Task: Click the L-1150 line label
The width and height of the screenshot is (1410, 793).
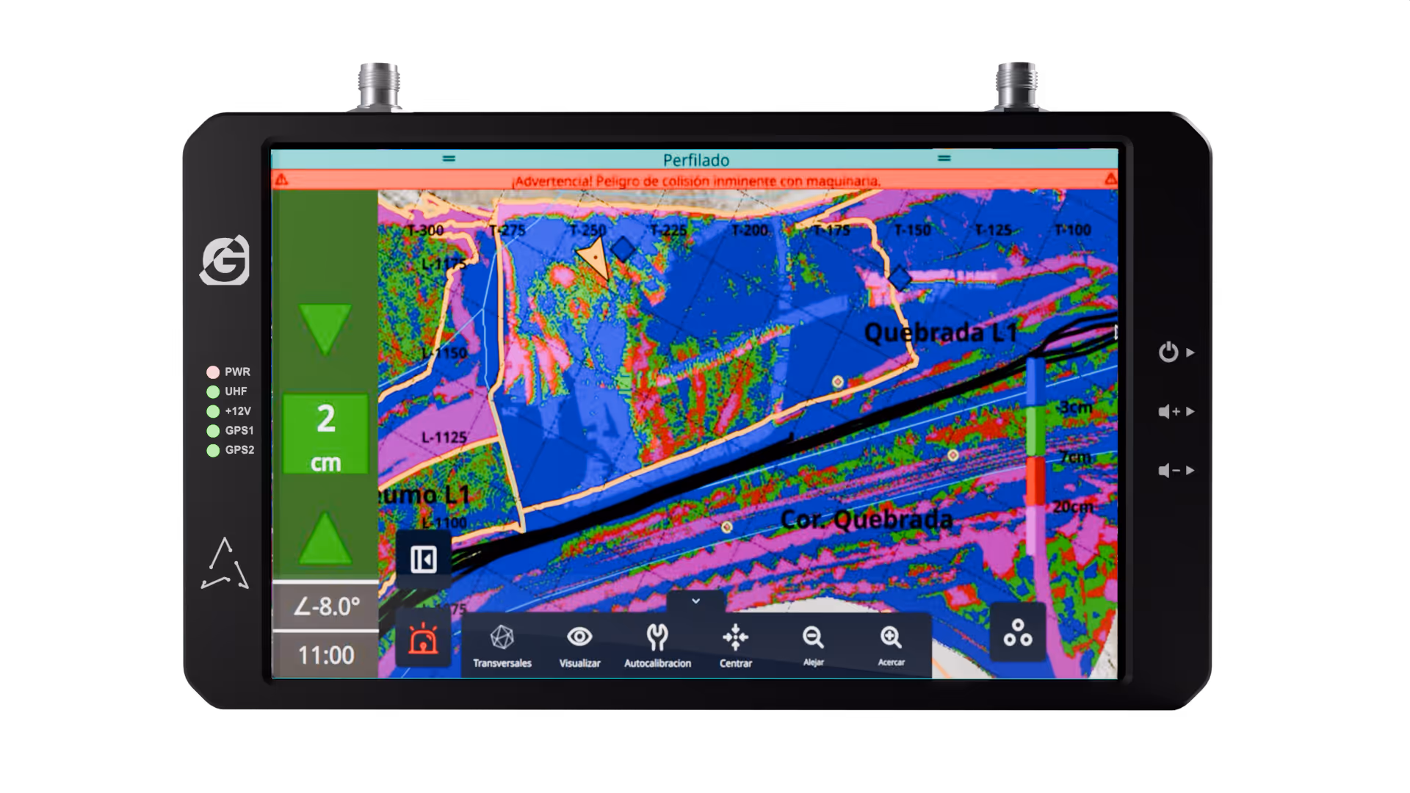Action: (444, 353)
